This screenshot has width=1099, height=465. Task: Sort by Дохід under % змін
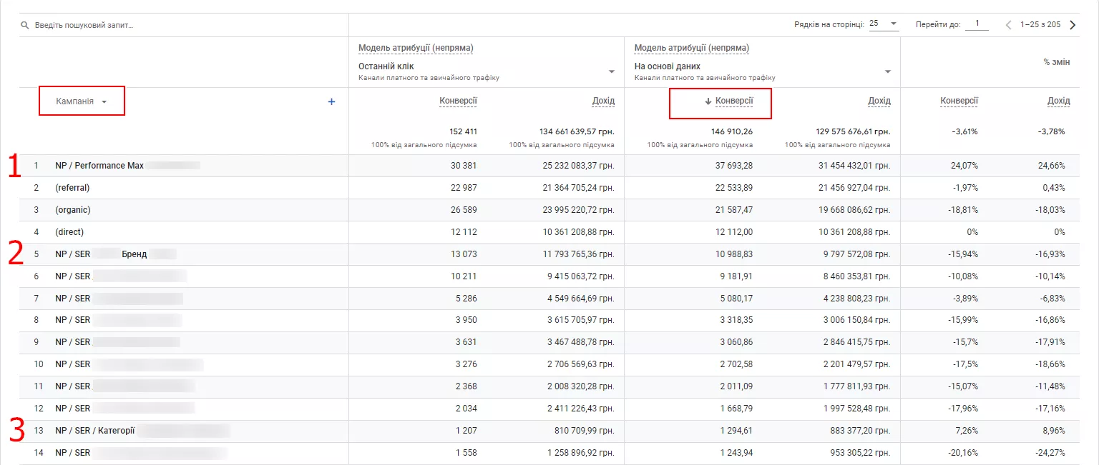pos(1059,101)
